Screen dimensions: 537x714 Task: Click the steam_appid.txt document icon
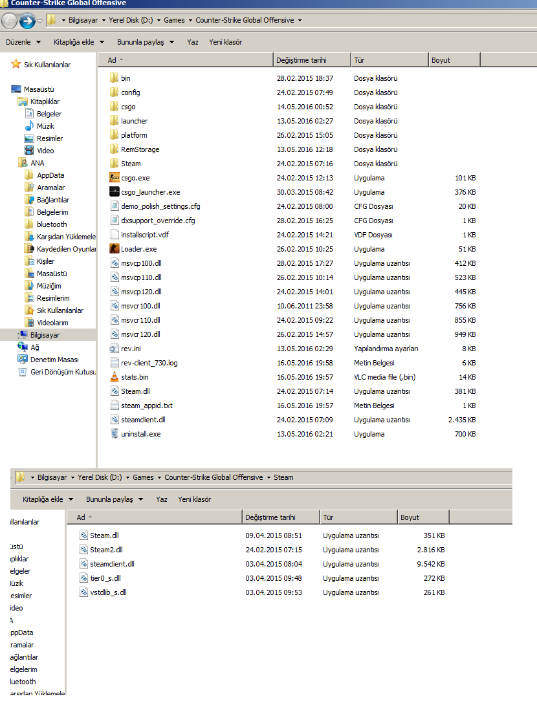(x=115, y=406)
